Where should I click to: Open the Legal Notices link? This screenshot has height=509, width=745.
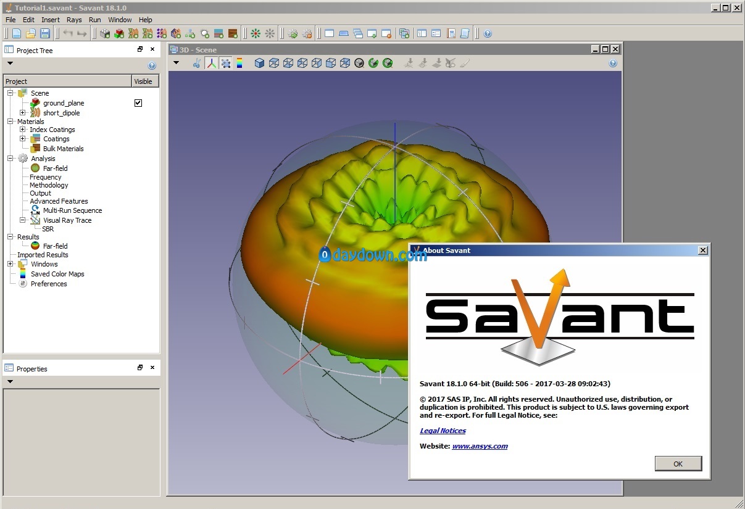(443, 431)
